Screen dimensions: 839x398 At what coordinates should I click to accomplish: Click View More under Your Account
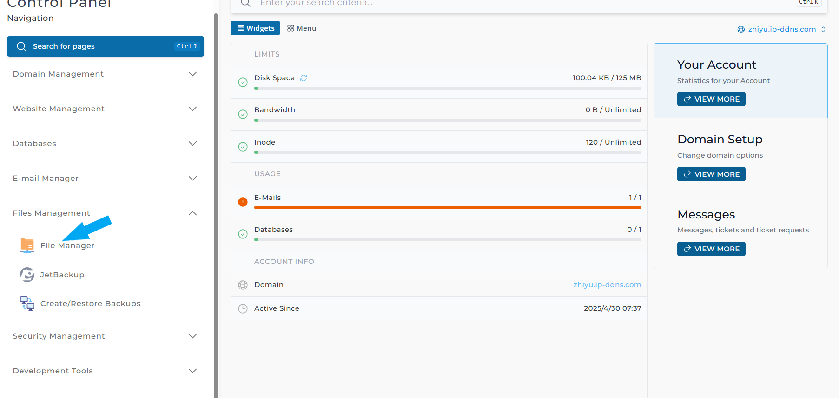pyautogui.click(x=711, y=99)
